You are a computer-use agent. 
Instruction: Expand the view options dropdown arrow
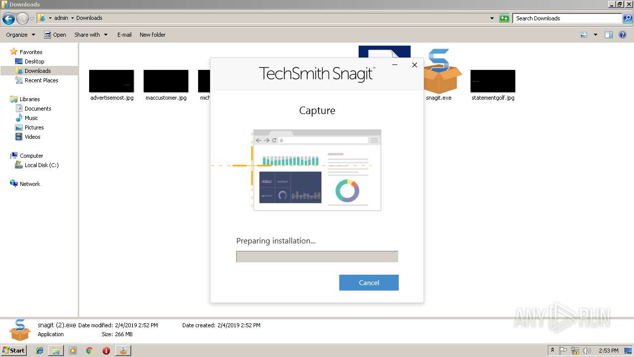click(x=595, y=35)
